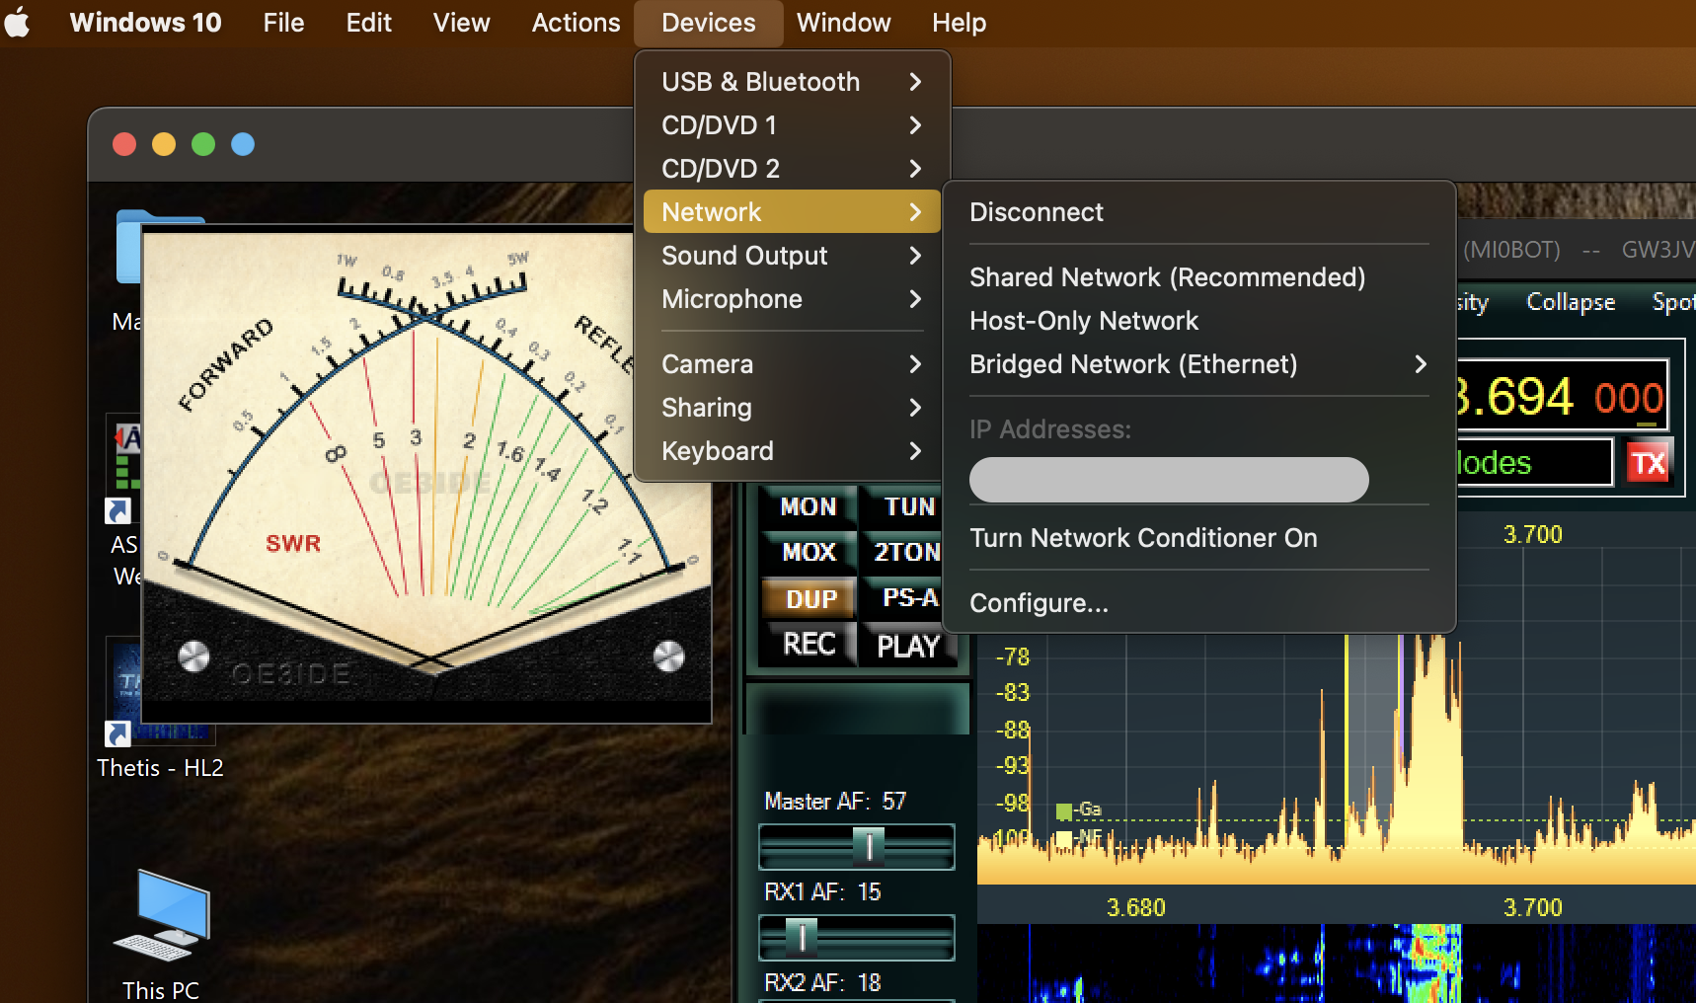The image size is (1696, 1003).
Task: Select Host-Only Network
Action: [1199, 320]
